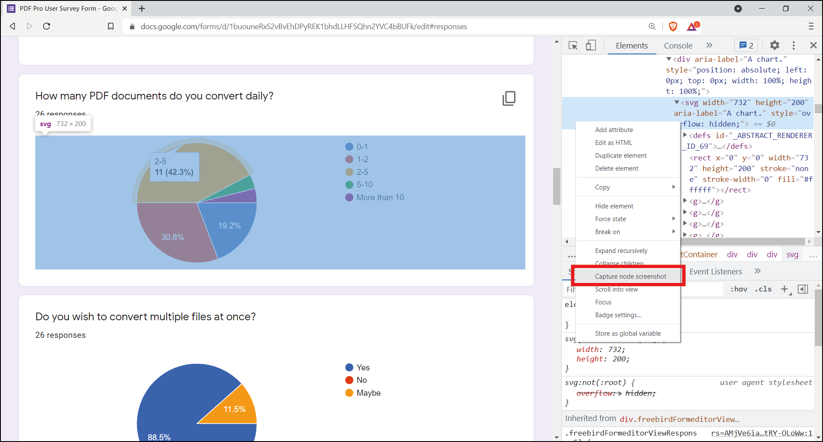823x442 pixels.
Task: Toggle the :hov element state panel
Action: (x=739, y=289)
